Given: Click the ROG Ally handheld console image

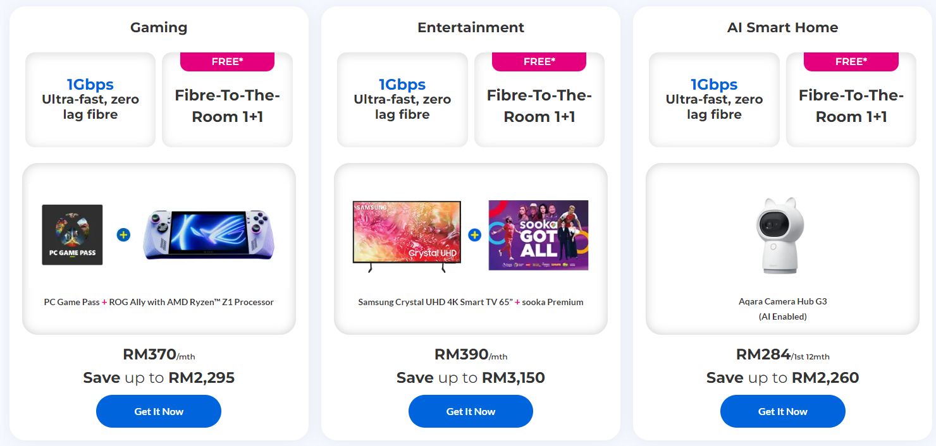Looking at the screenshot, I should (x=209, y=234).
